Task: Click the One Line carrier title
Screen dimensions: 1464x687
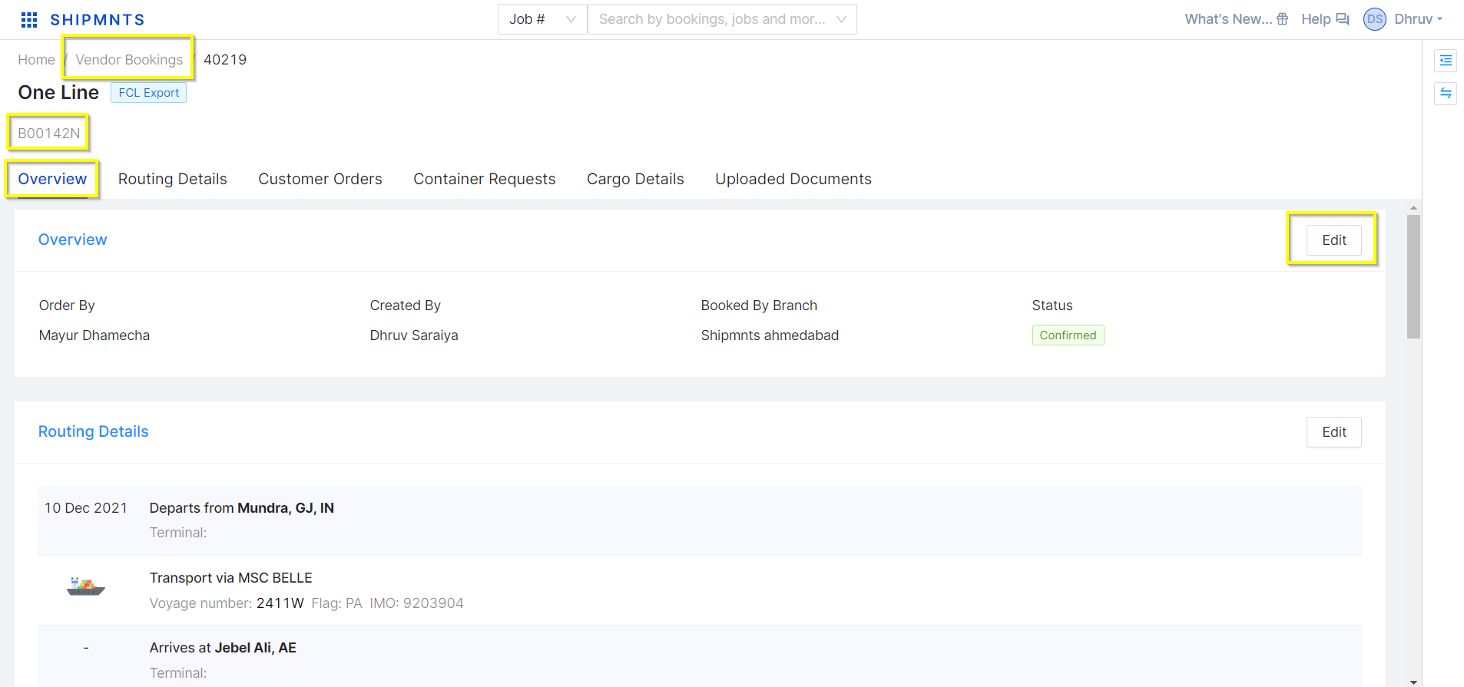Action: click(x=58, y=93)
